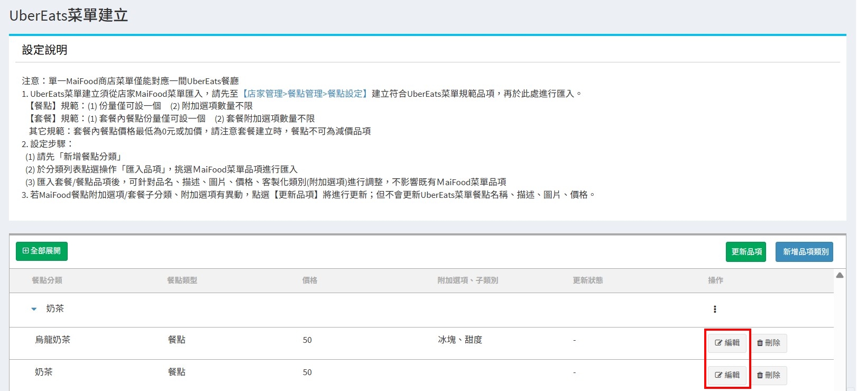Click the 價格 column header
Screen dimensions: 857x391
coord(310,280)
